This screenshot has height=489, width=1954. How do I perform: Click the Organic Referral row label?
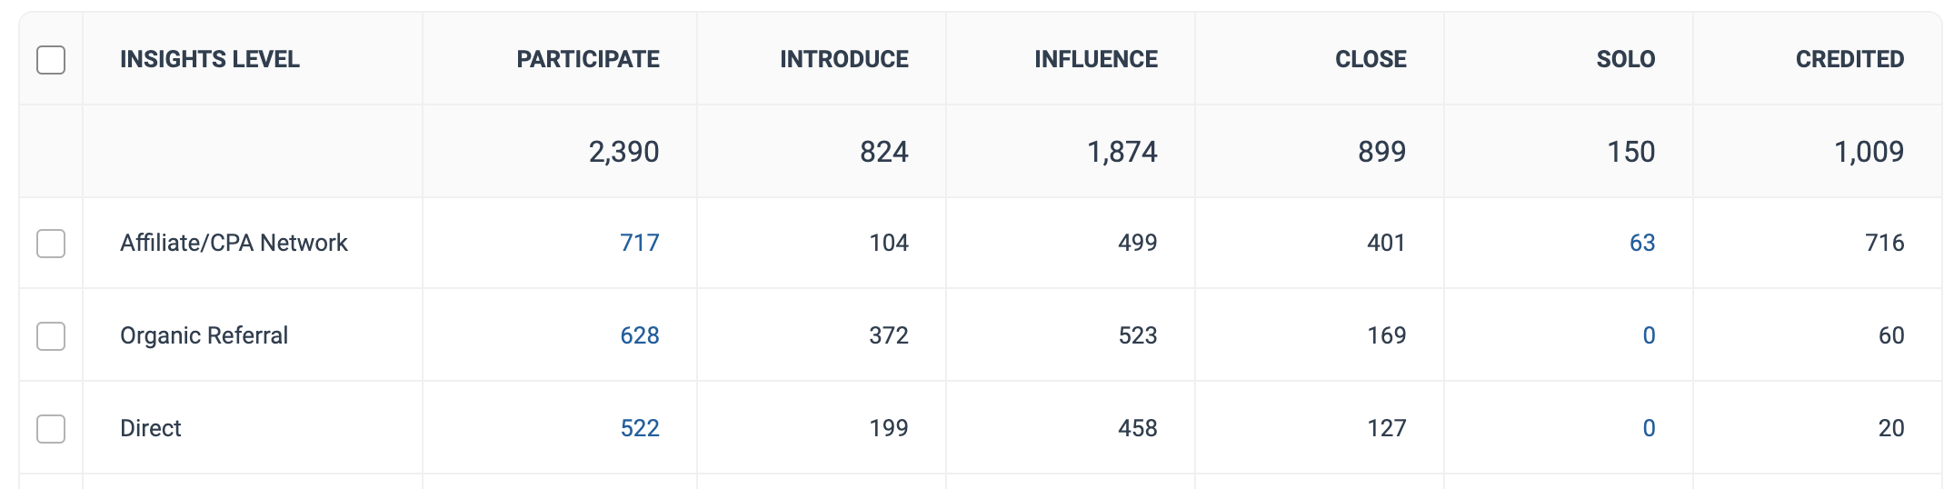click(204, 336)
